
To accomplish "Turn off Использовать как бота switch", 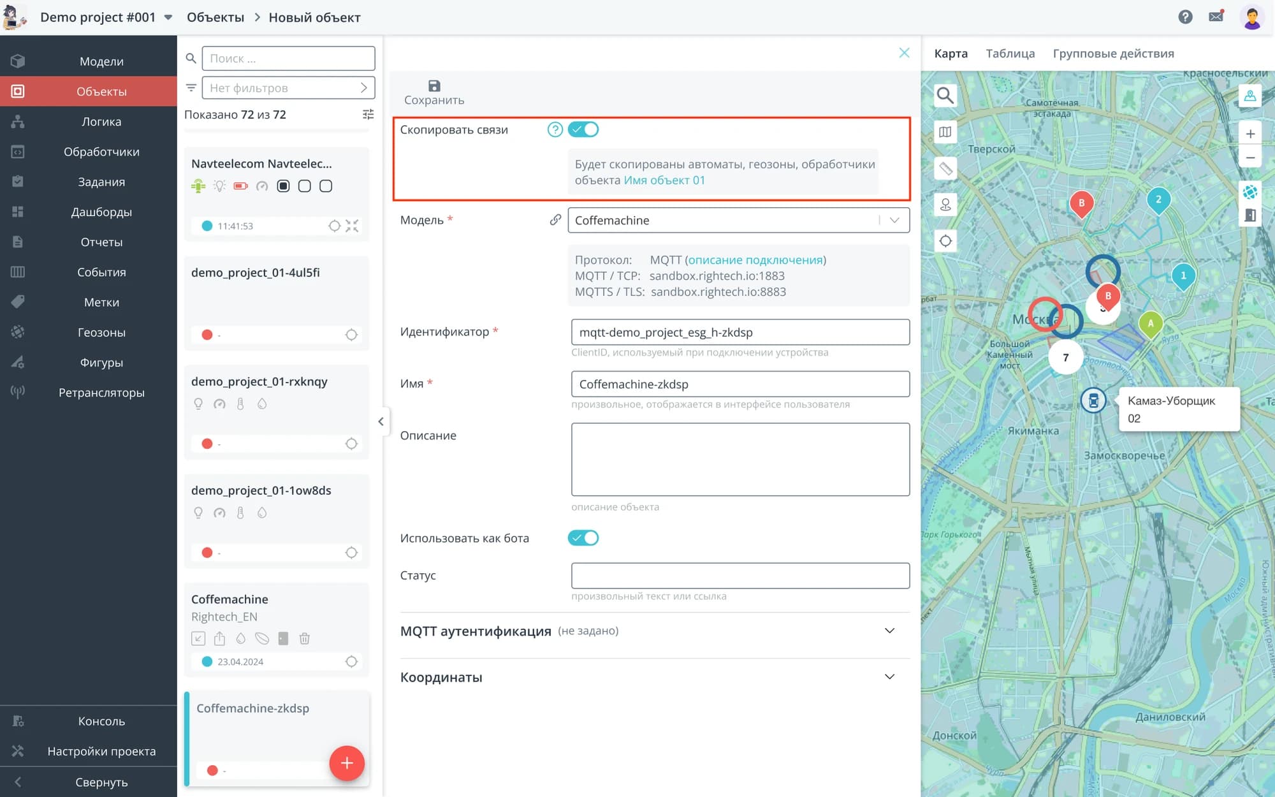I will tap(583, 538).
